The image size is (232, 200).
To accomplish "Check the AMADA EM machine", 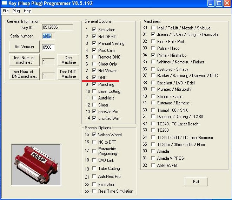I will (x=153, y=165).
